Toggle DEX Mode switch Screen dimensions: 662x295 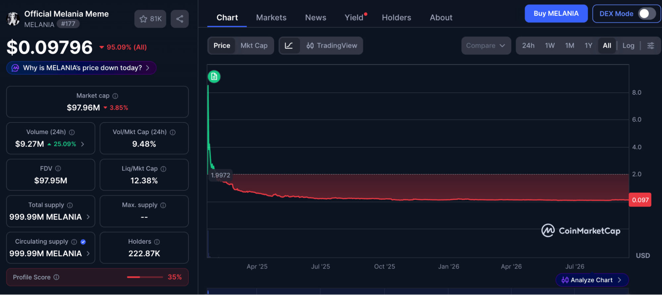click(647, 14)
